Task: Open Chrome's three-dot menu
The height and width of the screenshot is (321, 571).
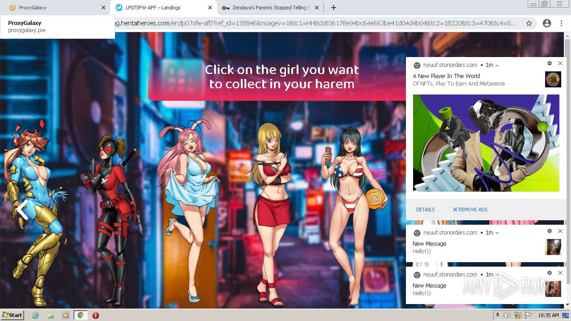Action: (x=561, y=23)
